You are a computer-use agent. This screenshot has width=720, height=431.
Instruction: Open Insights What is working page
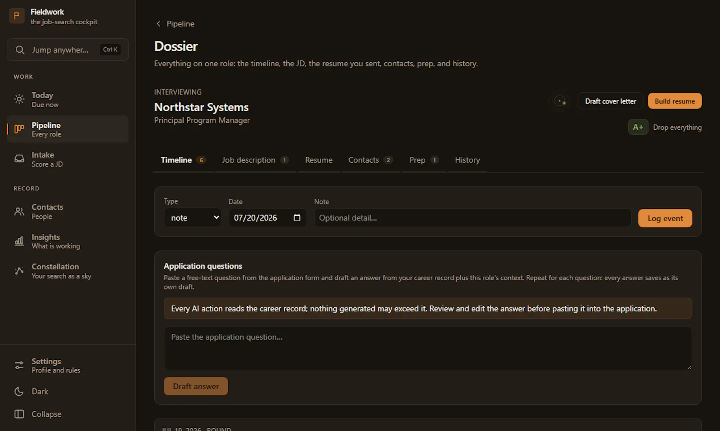click(67, 241)
